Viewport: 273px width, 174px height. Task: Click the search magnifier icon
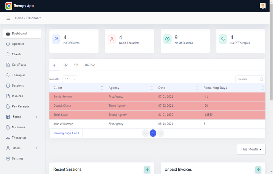tap(261, 79)
